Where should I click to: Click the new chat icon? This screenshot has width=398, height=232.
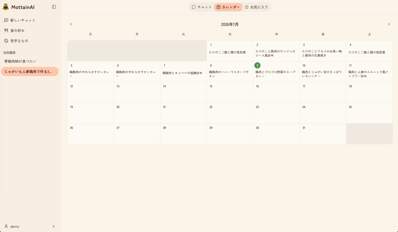pos(6,20)
